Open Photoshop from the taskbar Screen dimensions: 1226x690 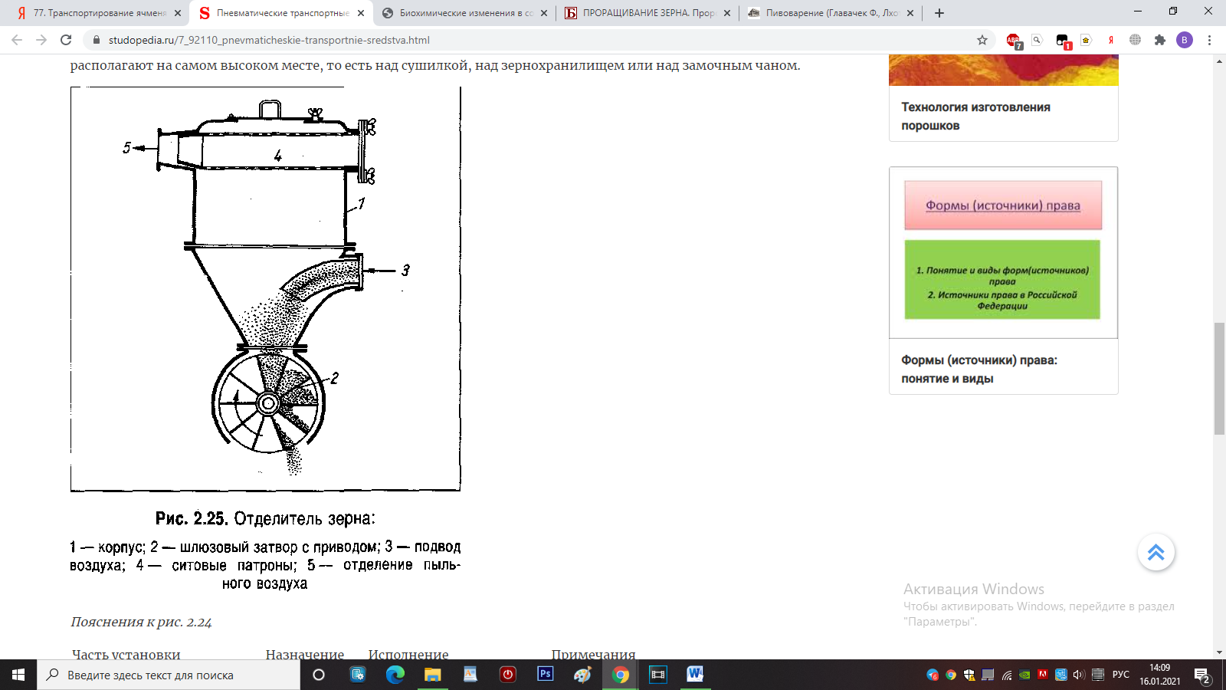coord(545,675)
